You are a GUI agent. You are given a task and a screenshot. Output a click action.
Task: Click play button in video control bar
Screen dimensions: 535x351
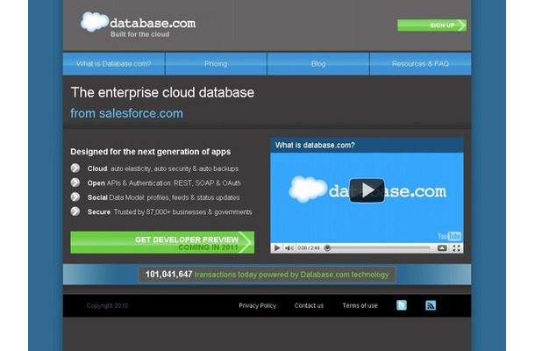pyautogui.click(x=277, y=247)
